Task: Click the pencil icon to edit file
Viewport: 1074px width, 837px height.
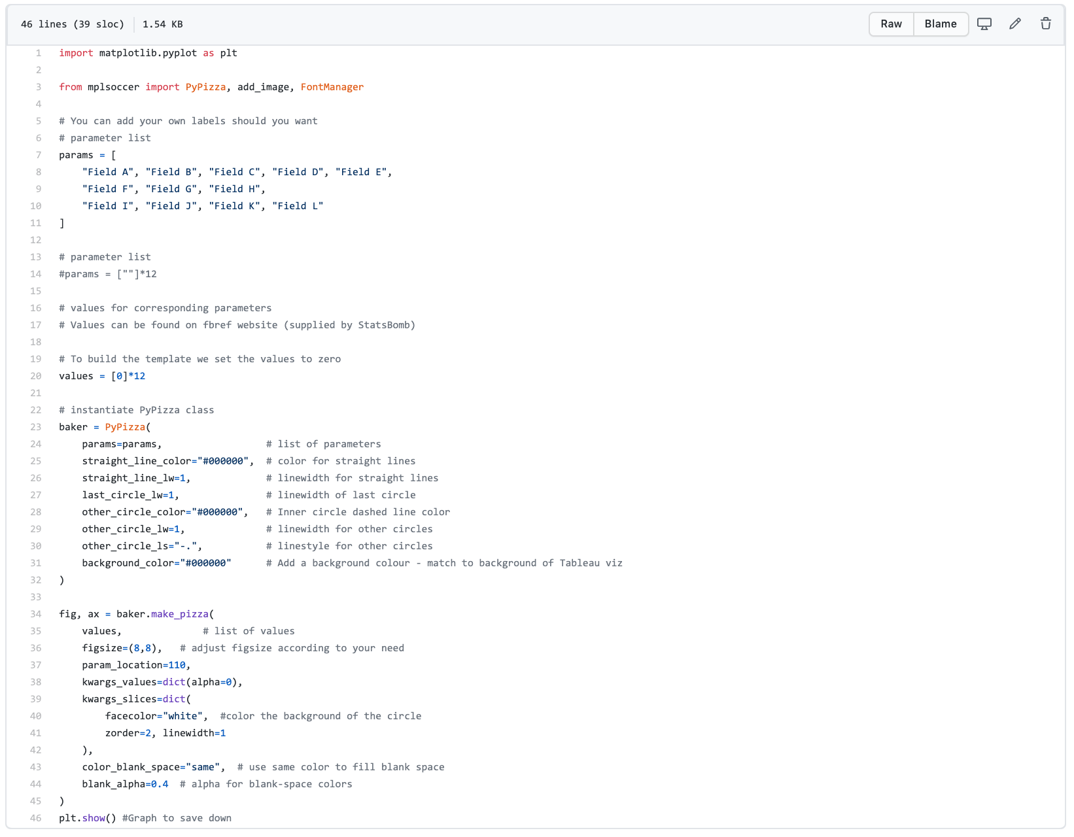Action: pos(1014,24)
